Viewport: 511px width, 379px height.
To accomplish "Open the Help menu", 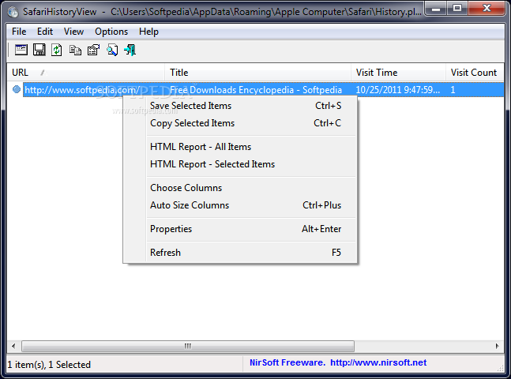I will coord(148,32).
